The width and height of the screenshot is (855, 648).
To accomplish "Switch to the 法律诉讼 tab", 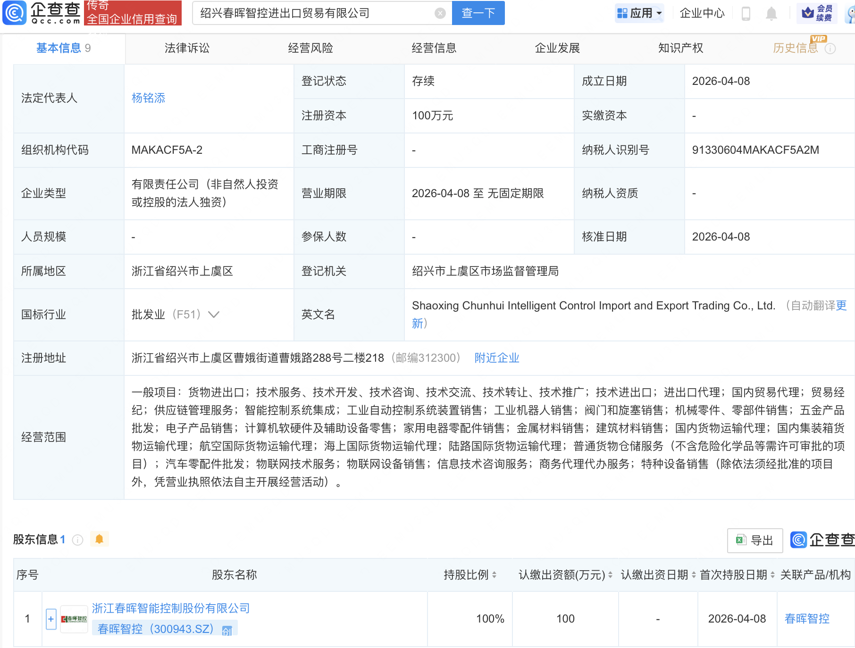I will tap(187, 48).
